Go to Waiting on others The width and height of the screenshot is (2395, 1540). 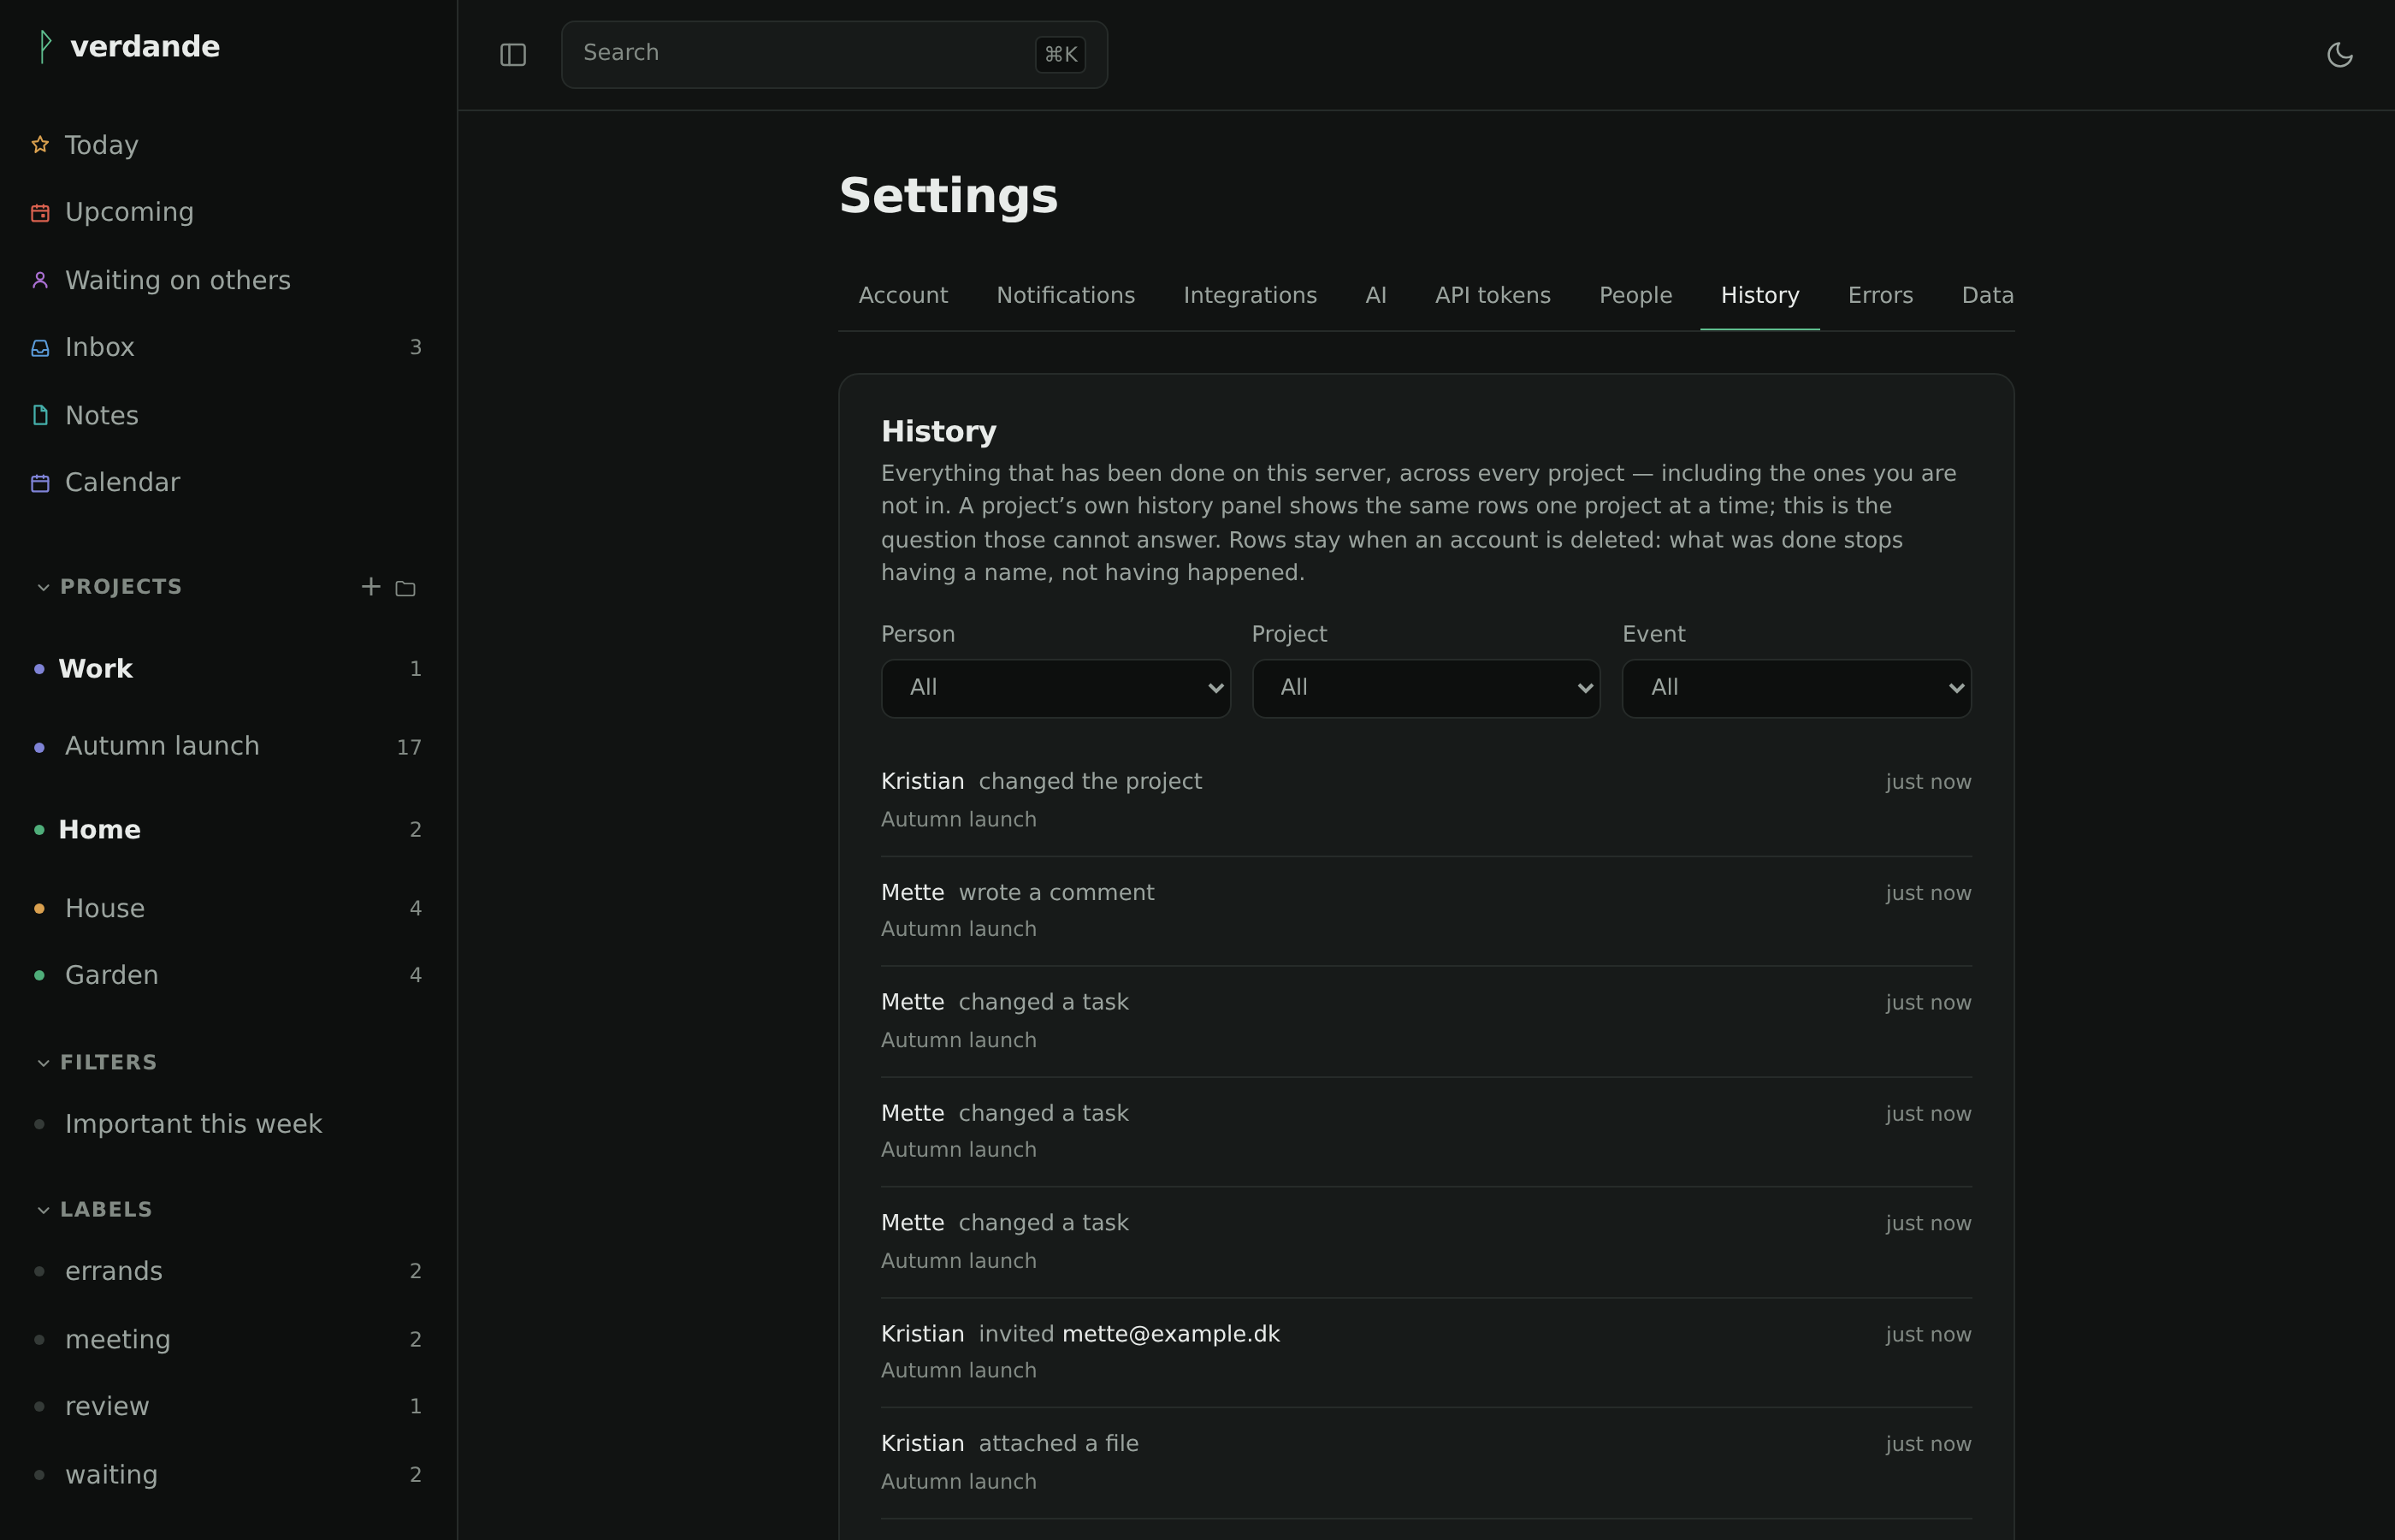(x=228, y=280)
